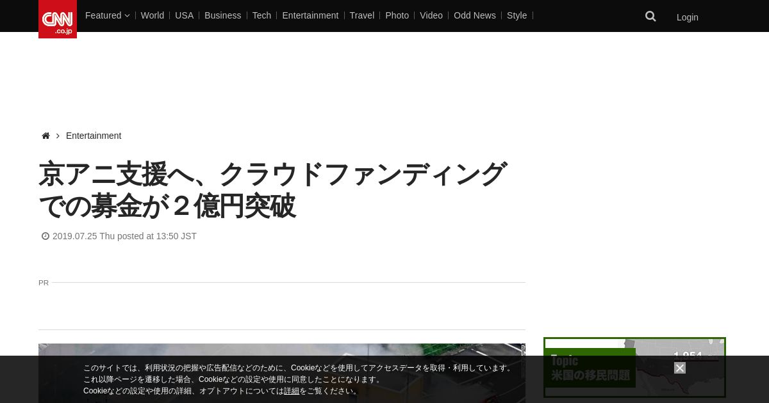Open the search magnifier icon
769x403 pixels.
pyautogui.click(x=650, y=17)
